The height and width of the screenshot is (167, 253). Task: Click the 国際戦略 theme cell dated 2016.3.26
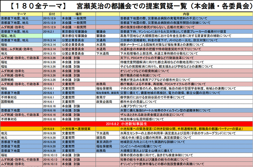click(x=21, y=80)
